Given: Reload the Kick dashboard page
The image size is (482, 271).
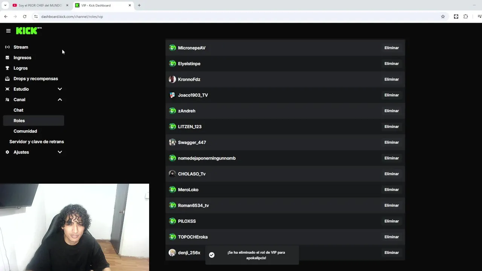Looking at the screenshot, I should (24, 17).
